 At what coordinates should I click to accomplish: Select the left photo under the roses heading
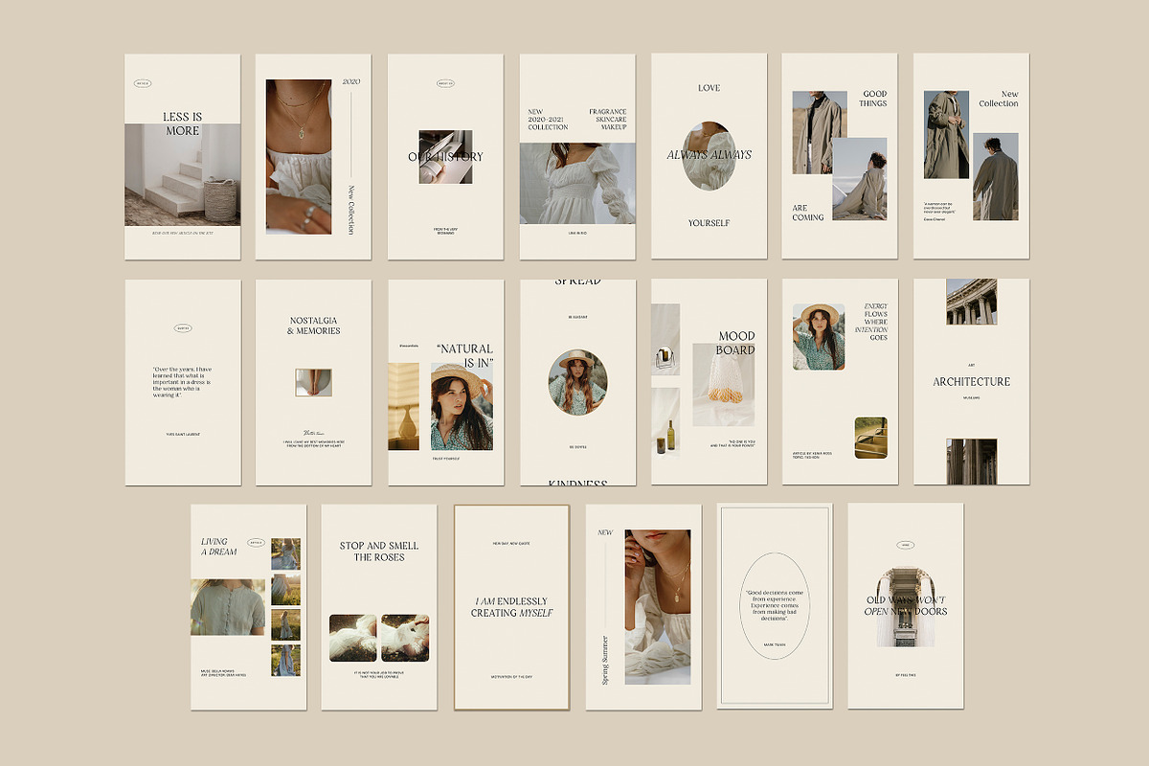coord(353,638)
